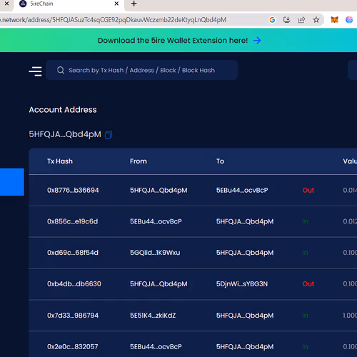Open the purple browser extension icon
Image resolution: width=357 pixels, height=357 pixels.
pyautogui.click(x=349, y=20)
